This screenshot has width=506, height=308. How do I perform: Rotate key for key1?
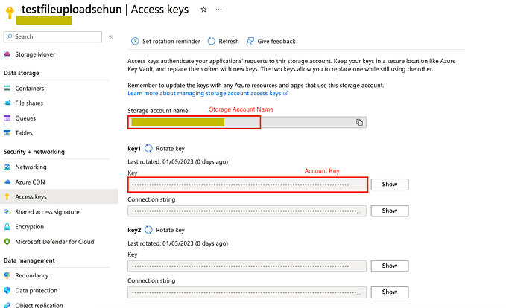point(170,149)
